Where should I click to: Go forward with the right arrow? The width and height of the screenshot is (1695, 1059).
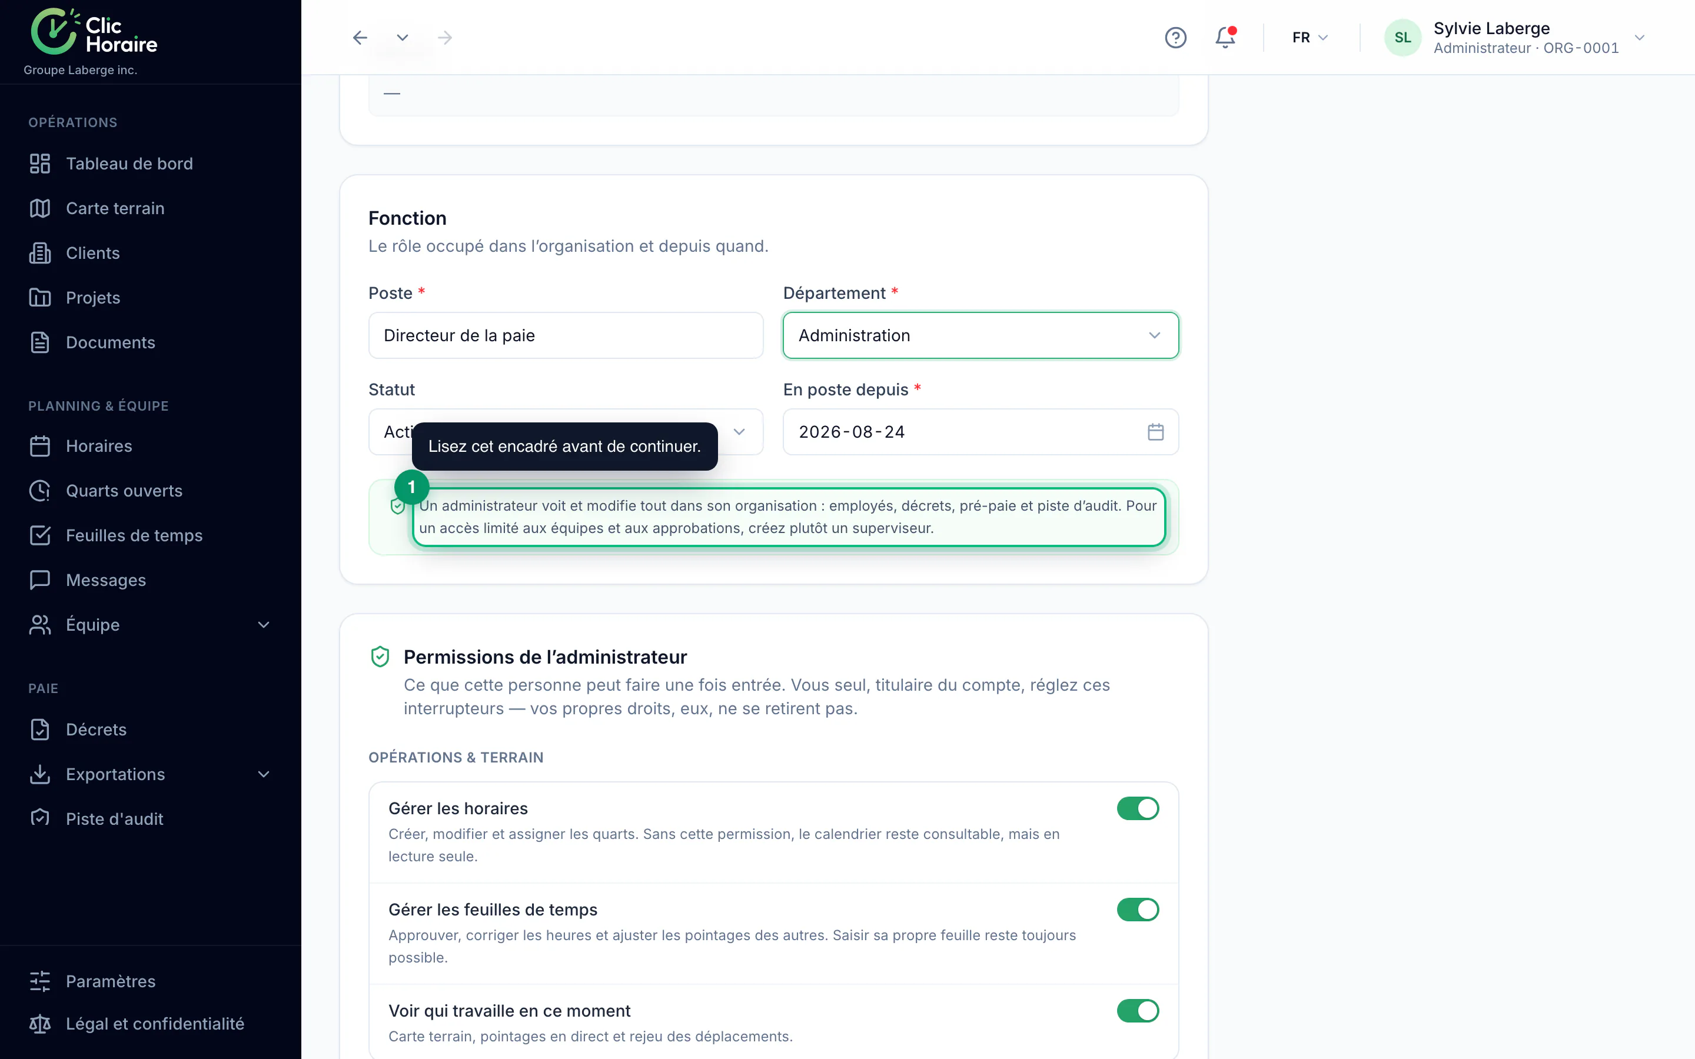445,37
